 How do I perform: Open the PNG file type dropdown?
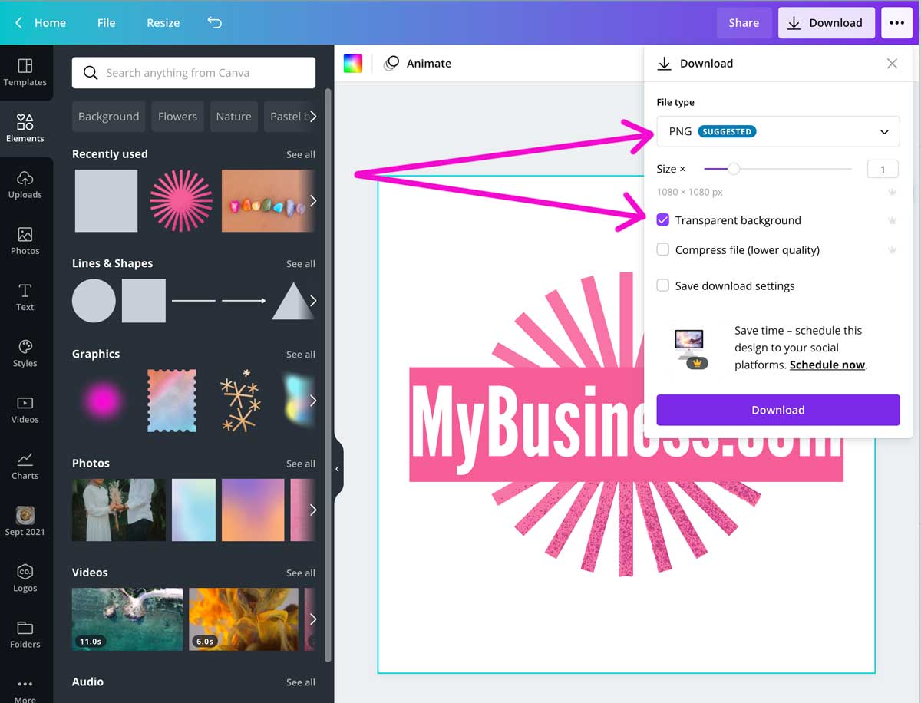pos(777,131)
